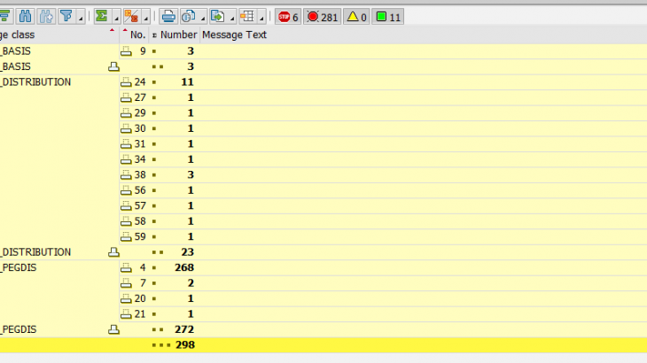Select the No. column header
The width and height of the screenshot is (647, 363).
click(134, 35)
